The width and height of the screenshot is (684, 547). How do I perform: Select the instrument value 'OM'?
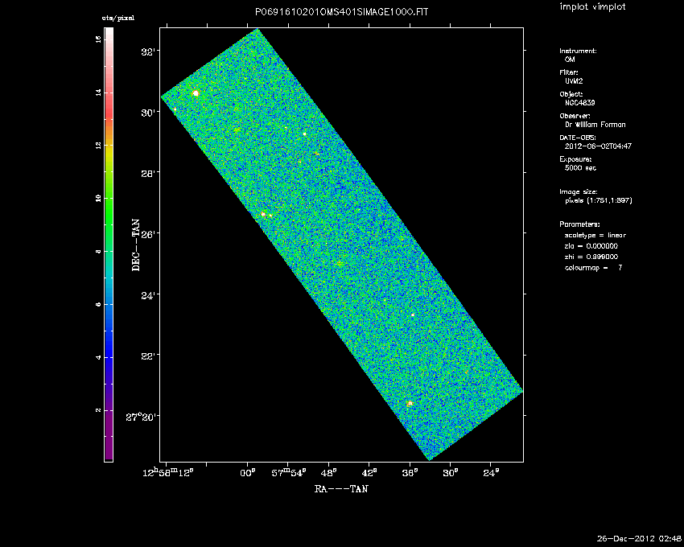tap(570, 60)
